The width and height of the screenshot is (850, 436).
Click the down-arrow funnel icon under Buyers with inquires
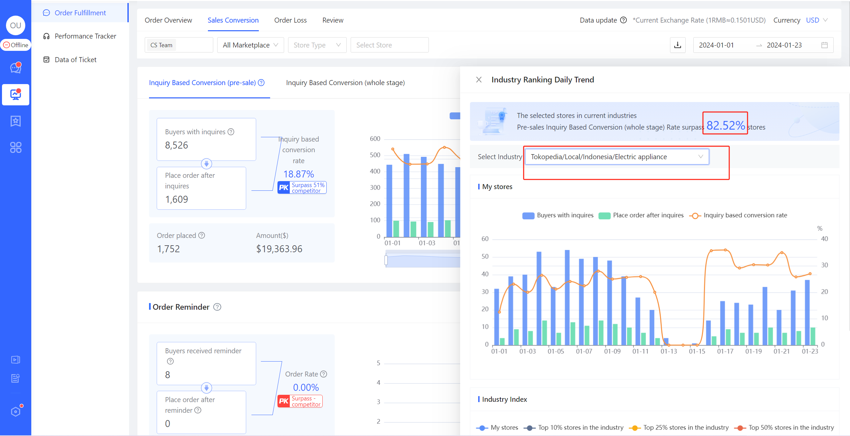tap(206, 163)
